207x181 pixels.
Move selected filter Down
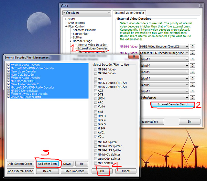pyautogui.click(x=67, y=164)
